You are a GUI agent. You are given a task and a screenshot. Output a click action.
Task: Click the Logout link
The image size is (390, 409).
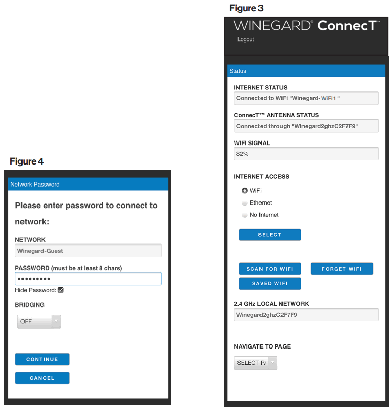click(x=246, y=39)
